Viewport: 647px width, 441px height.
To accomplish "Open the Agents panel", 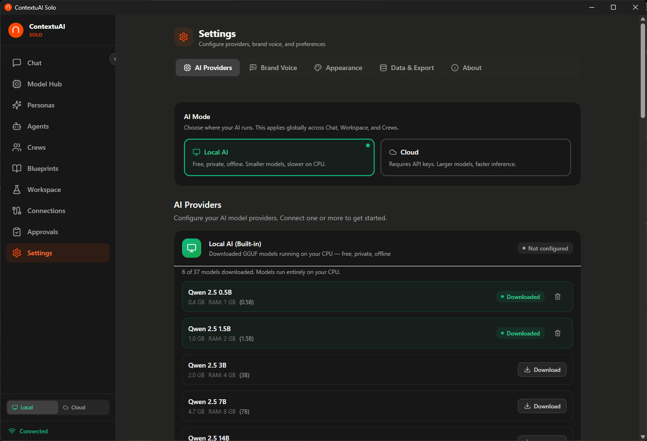I will click(x=39, y=126).
